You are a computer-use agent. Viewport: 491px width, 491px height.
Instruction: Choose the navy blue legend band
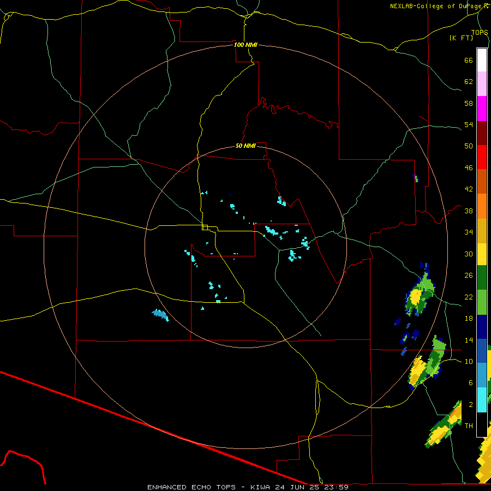(x=482, y=327)
